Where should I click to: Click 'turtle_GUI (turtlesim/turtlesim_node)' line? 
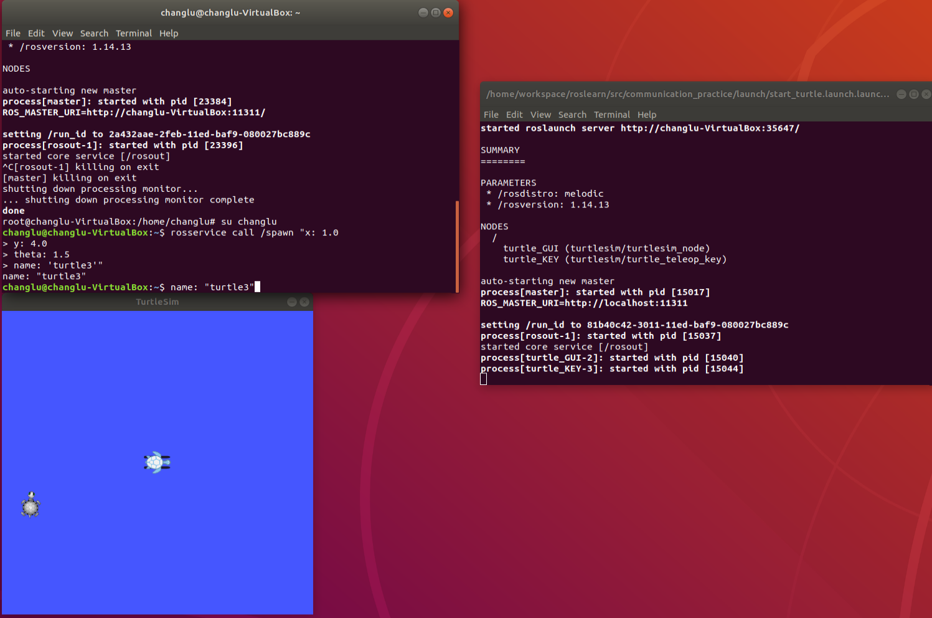(606, 249)
